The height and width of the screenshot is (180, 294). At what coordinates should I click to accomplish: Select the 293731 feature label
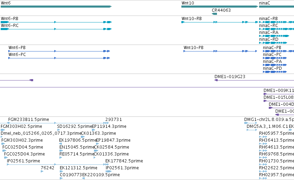tap(114, 120)
